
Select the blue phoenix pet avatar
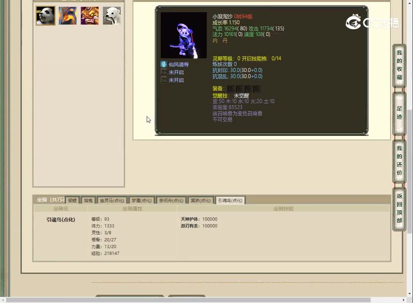click(x=68, y=16)
